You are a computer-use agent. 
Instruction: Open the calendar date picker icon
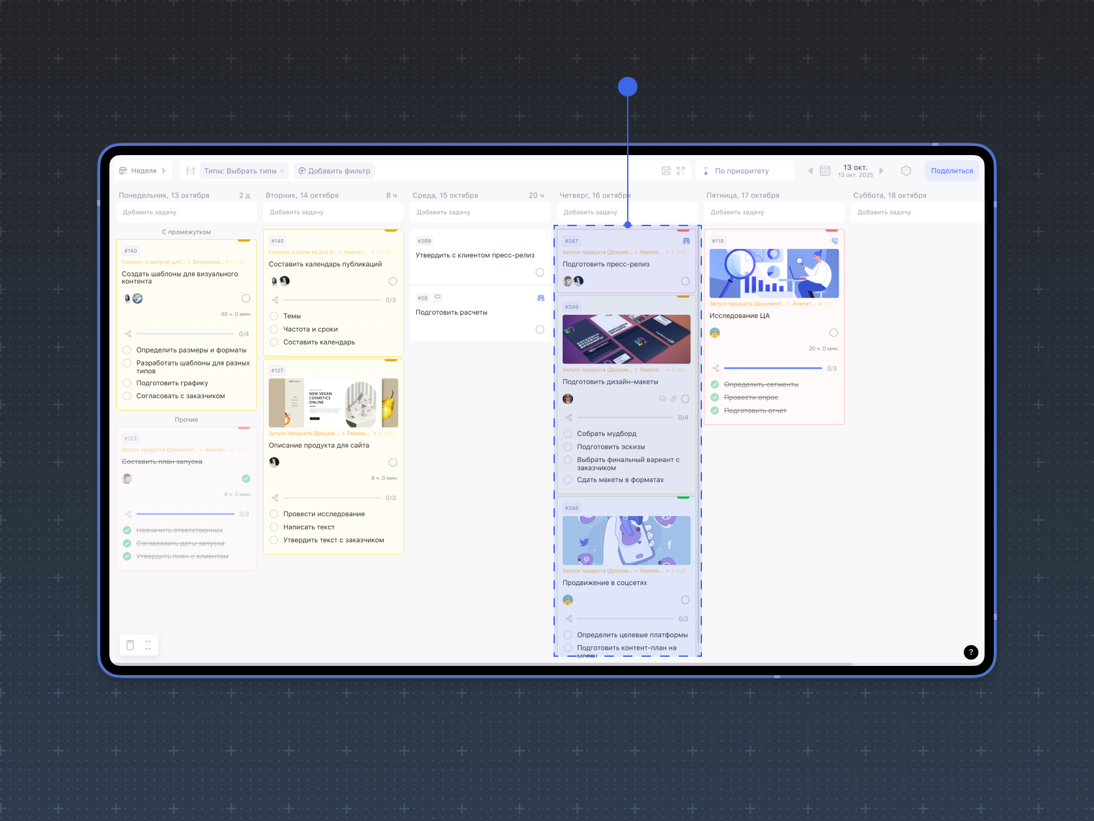point(824,171)
